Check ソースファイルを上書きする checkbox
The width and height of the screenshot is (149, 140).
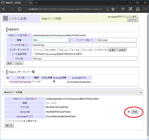tap(6, 121)
